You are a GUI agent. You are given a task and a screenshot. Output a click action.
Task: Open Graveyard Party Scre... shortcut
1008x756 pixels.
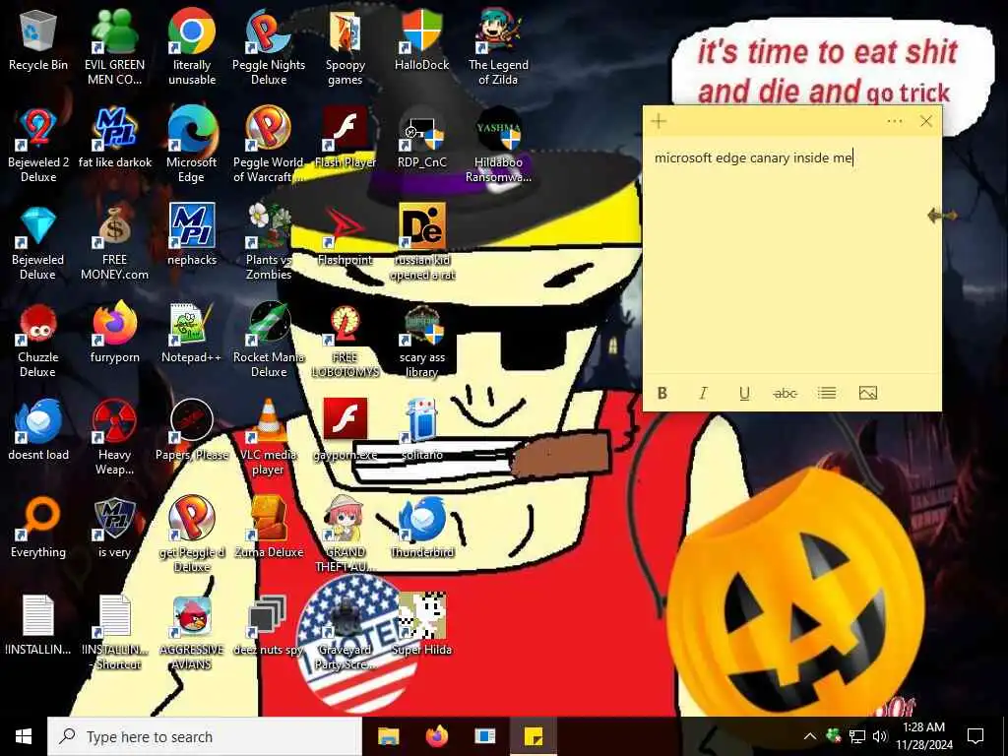[346, 633]
